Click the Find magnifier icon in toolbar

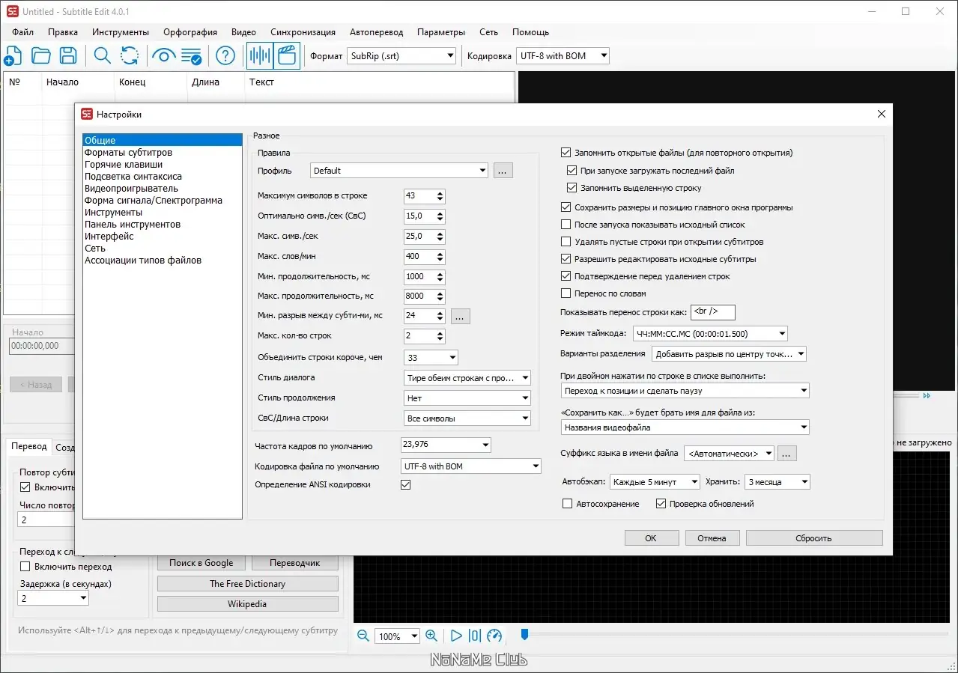102,55
